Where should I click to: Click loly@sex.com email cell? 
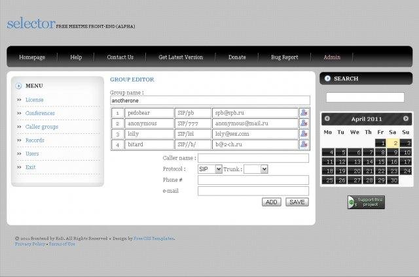[x=255, y=133]
